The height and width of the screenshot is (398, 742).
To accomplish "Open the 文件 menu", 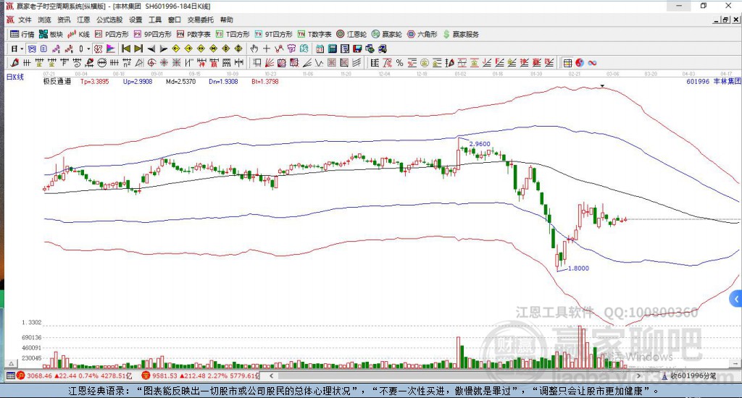I will 25,20.
